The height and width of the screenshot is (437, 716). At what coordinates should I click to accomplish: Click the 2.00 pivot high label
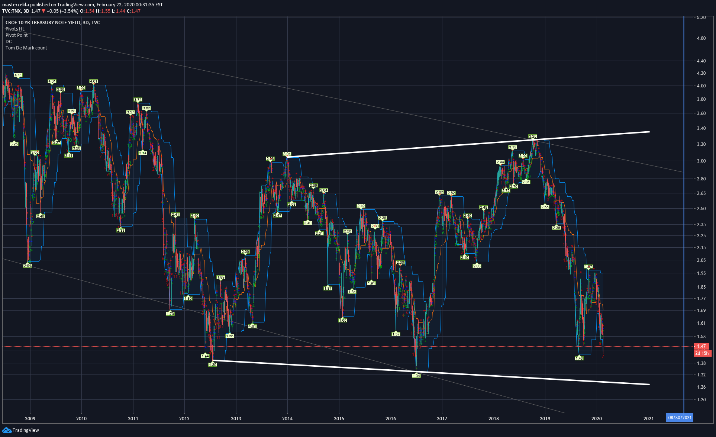[x=400, y=263]
